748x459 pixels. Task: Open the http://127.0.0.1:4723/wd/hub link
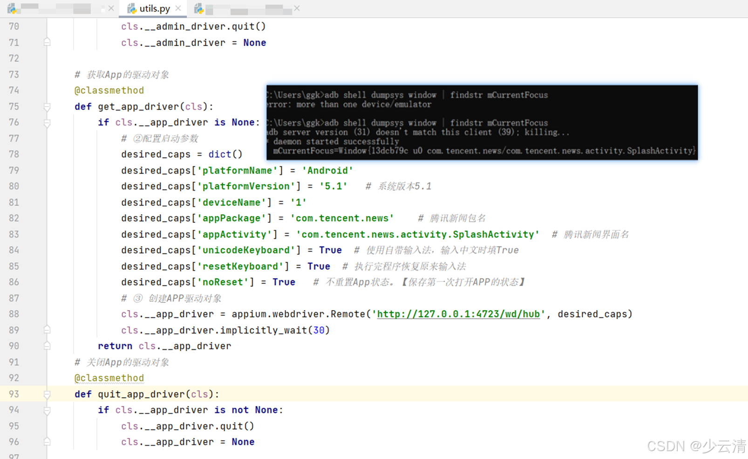458,314
